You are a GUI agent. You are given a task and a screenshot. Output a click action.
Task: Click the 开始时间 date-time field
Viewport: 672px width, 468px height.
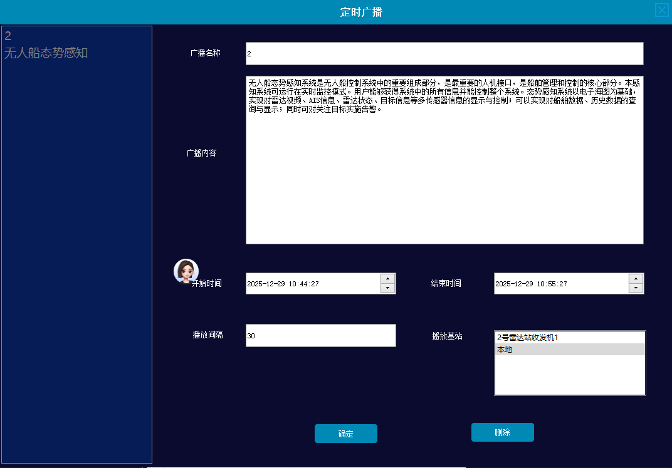[312, 284]
